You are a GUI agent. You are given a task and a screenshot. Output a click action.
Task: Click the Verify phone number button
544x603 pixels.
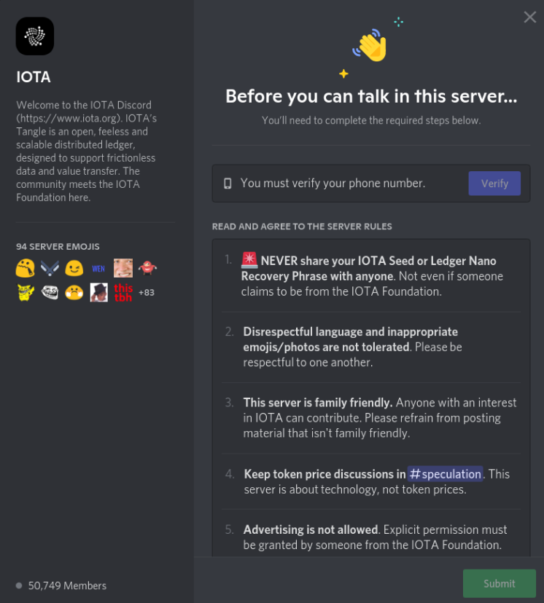494,183
